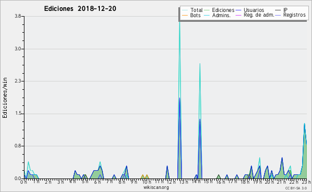Click the CC BY-SA 3.0 license text
Image resolution: width=312 pixels, height=192 pixels.
pyautogui.click(x=296, y=188)
